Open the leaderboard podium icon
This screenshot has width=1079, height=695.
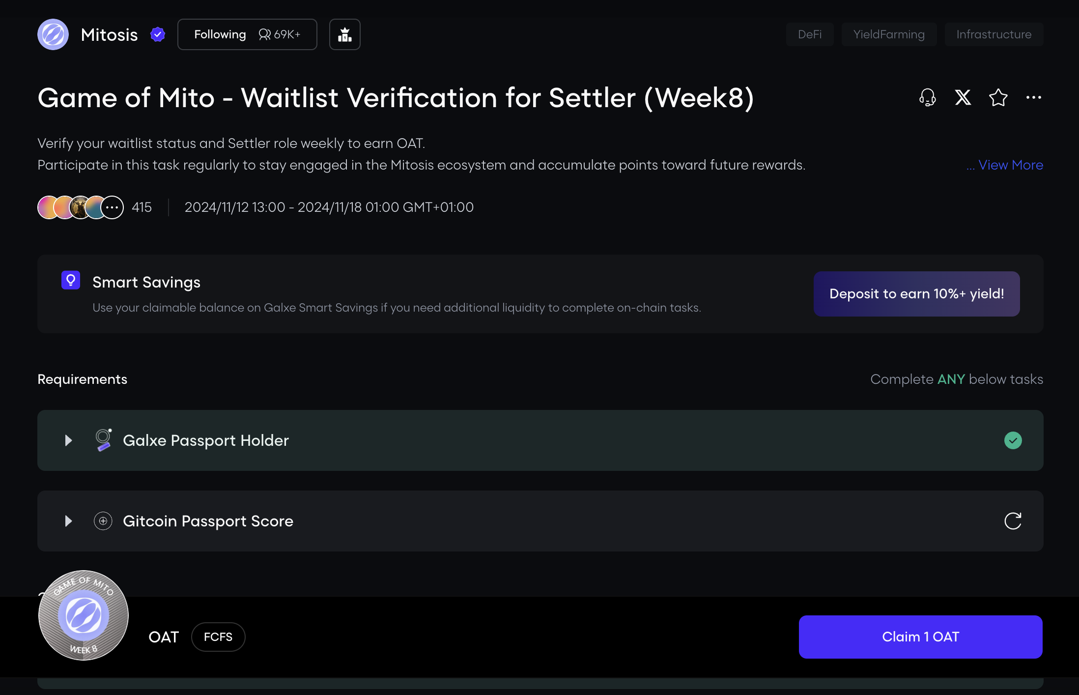point(344,34)
